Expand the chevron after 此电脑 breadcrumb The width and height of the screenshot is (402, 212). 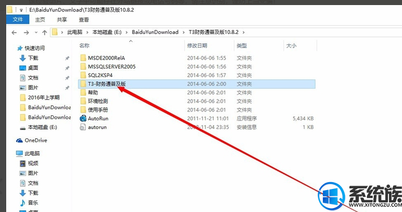(88, 32)
